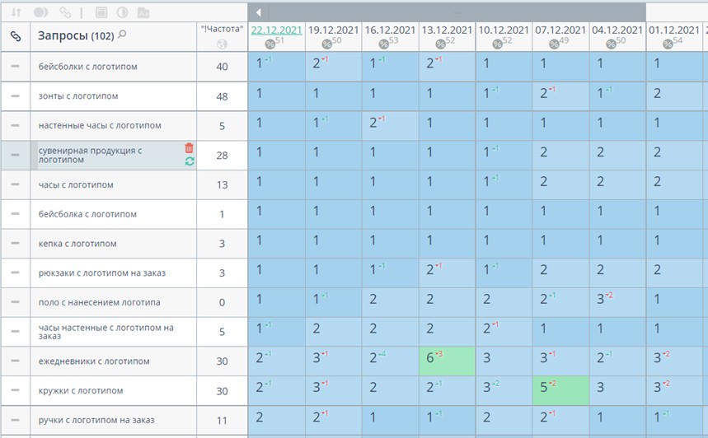Click percent icon under 22.12.2021
Image resolution: width=708 pixels, height=438 pixels.
click(270, 44)
